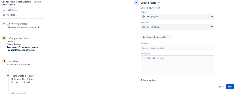
Task: Click the curly braces icon for Compare two values
Action: coord(4,38)
